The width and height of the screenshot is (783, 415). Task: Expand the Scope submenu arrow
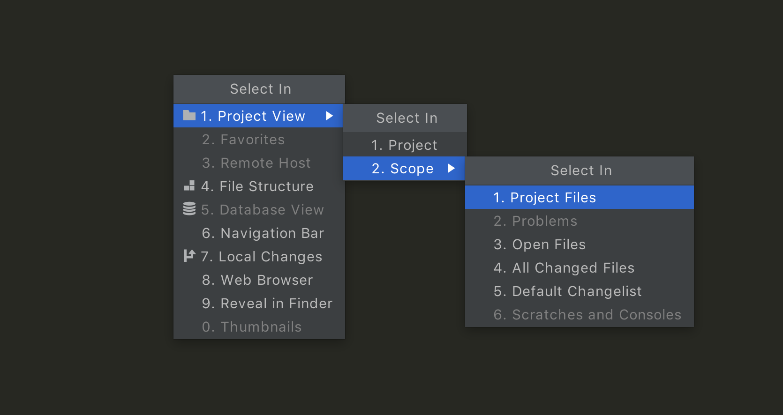click(451, 168)
